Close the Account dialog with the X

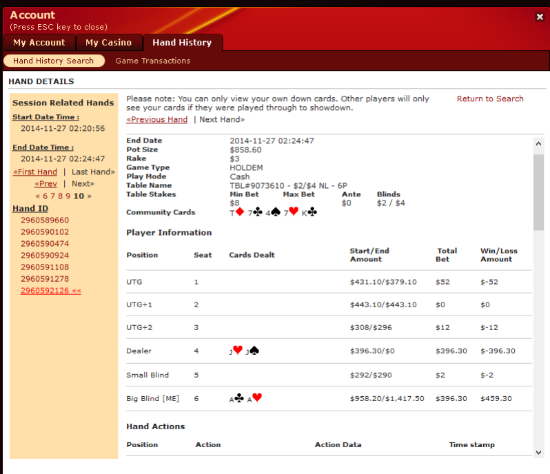[x=540, y=17]
